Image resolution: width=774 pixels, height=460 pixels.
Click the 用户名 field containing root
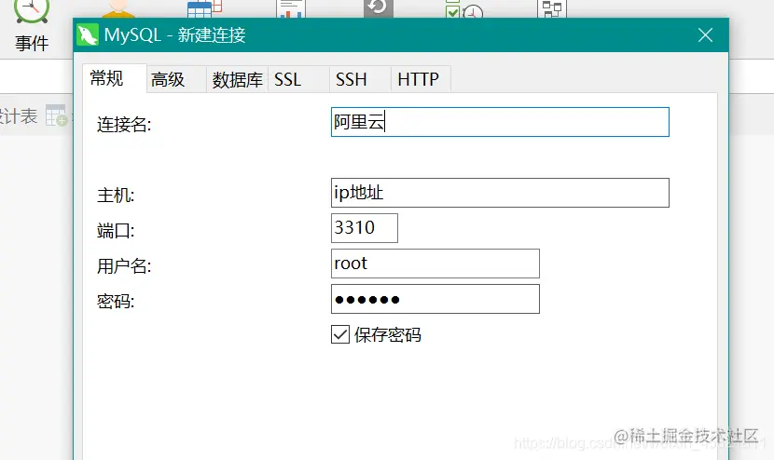click(x=435, y=264)
